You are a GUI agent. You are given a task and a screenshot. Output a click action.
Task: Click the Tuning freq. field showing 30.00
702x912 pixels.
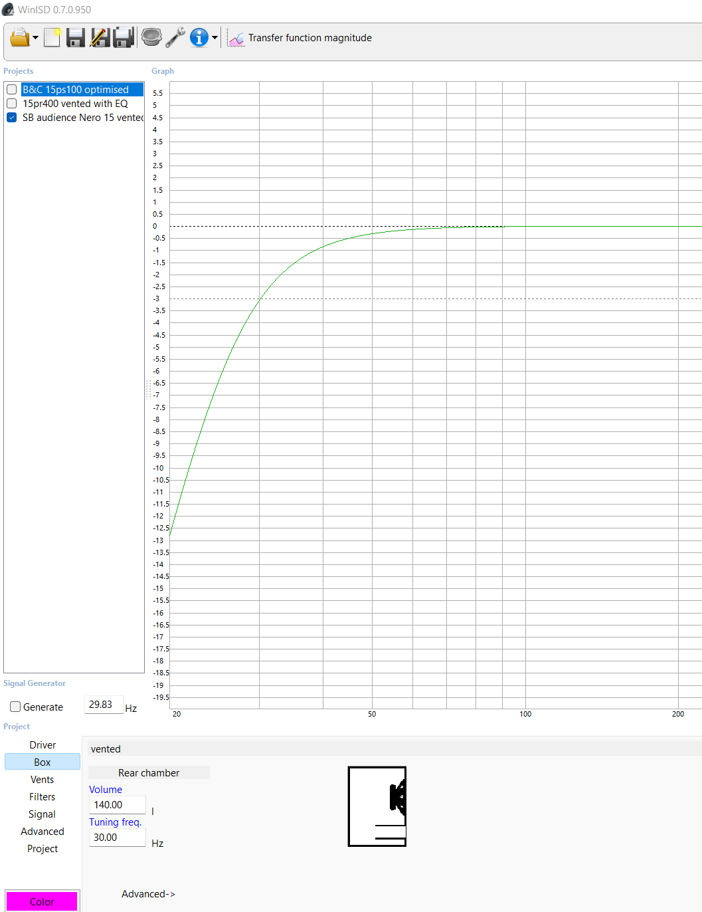[x=117, y=838]
